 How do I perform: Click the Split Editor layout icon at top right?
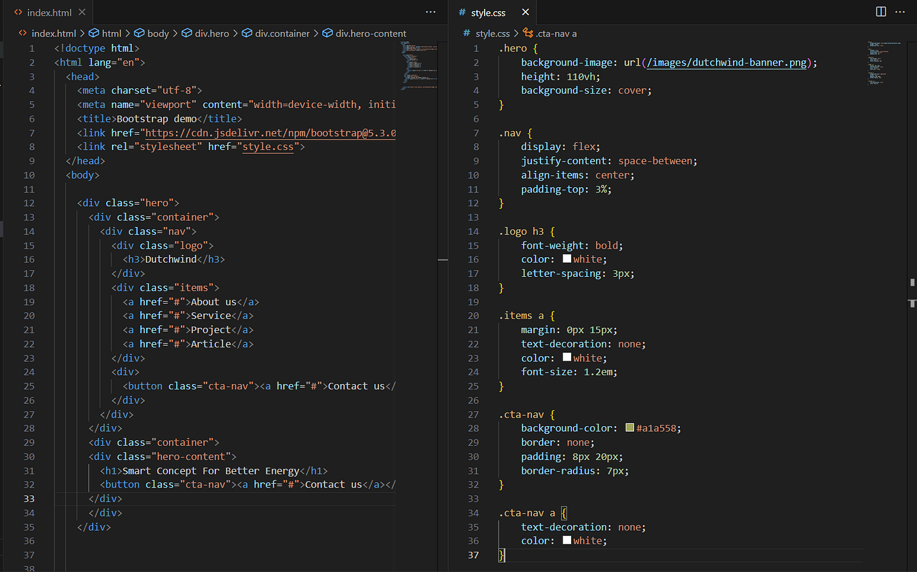tap(880, 11)
